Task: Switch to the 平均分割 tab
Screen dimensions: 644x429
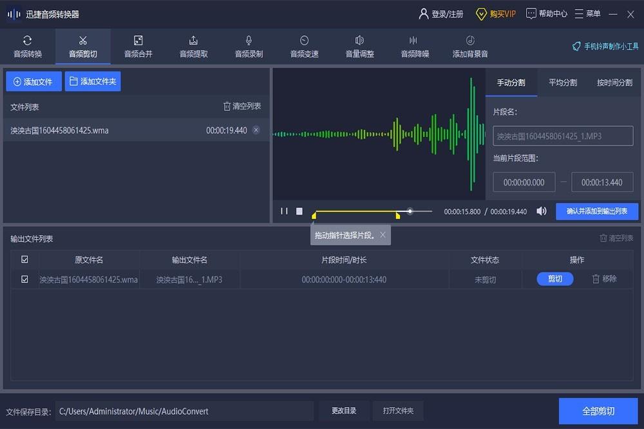Action: click(x=563, y=82)
